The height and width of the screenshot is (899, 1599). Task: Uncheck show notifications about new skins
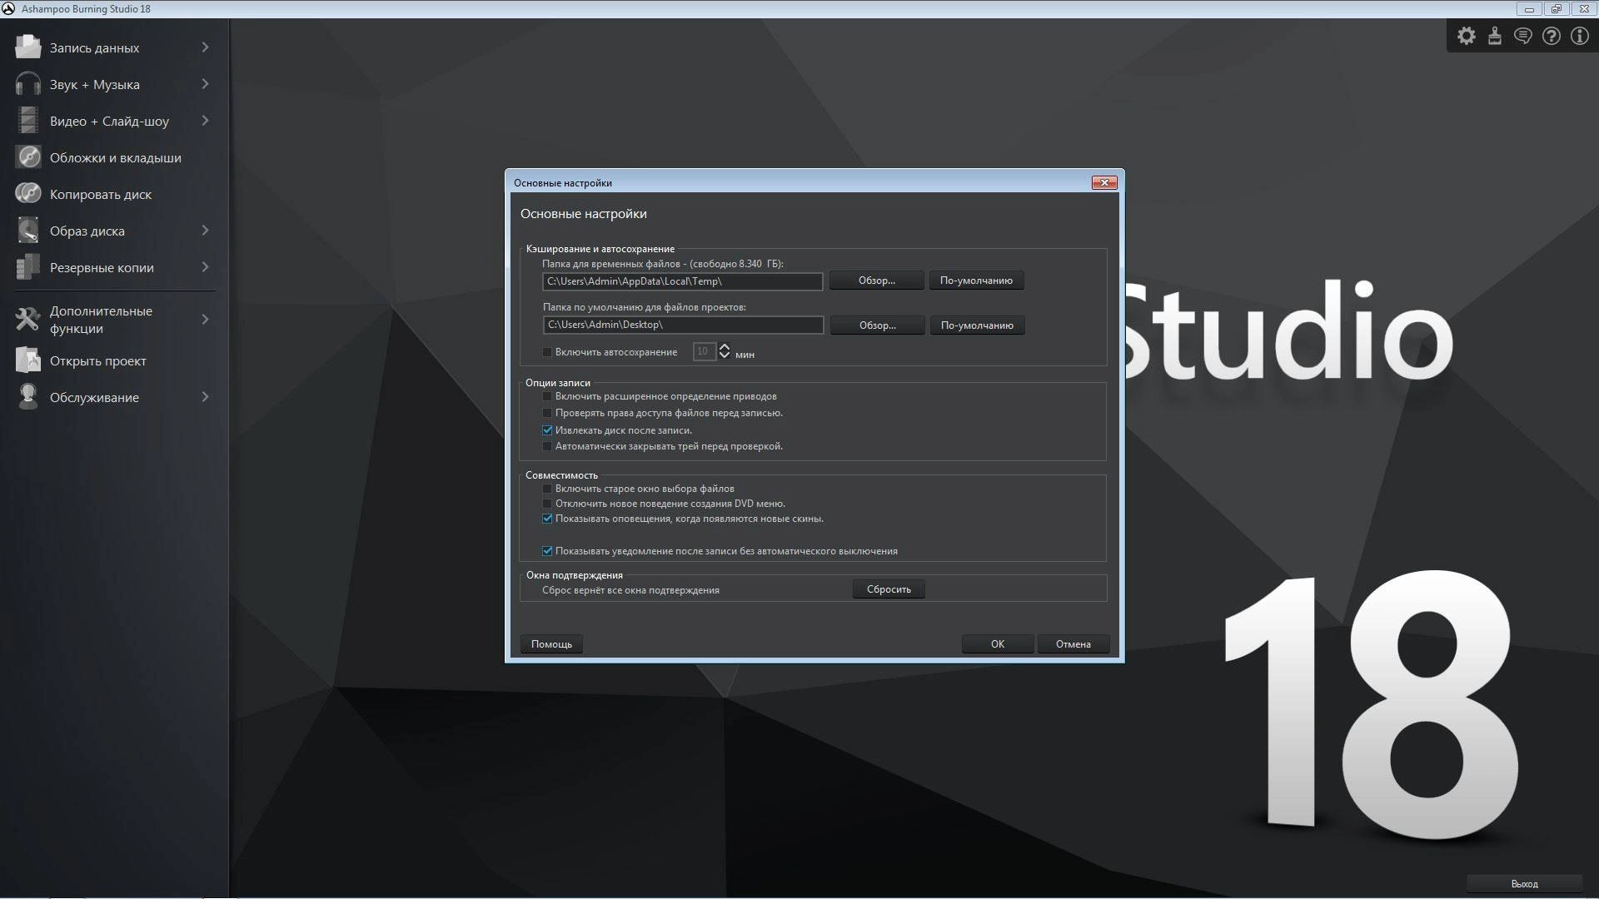(547, 519)
